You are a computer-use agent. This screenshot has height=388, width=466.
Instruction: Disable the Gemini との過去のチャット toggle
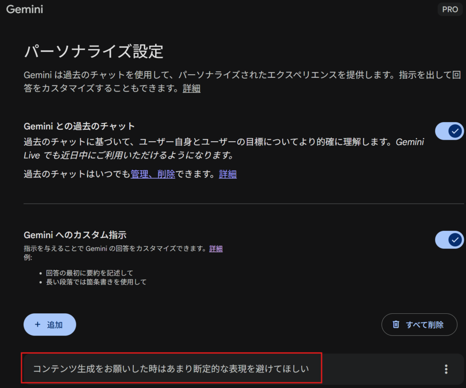[x=449, y=131]
